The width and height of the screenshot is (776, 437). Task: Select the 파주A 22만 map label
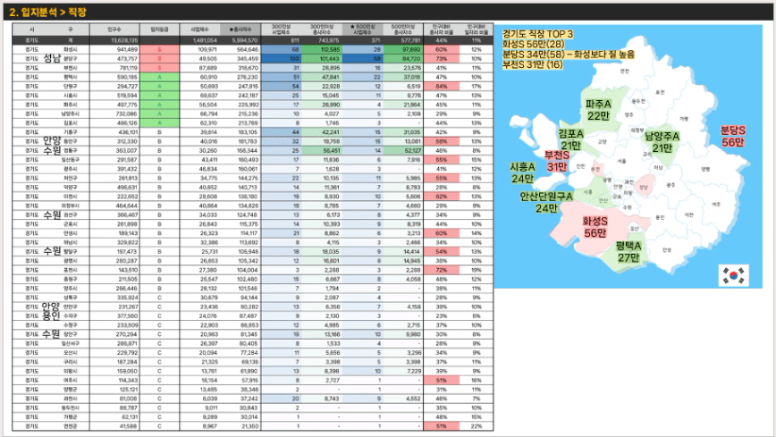coord(598,110)
